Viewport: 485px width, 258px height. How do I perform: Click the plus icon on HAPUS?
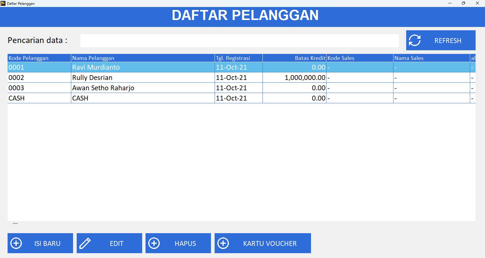click(x=154, y=243)
